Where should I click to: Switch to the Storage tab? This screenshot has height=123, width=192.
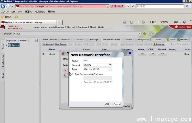[94, 40]
